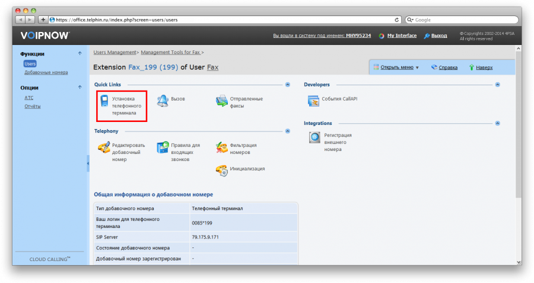Open the События CallAPI link
Viewport: 534px width, 283px height.
339,99
